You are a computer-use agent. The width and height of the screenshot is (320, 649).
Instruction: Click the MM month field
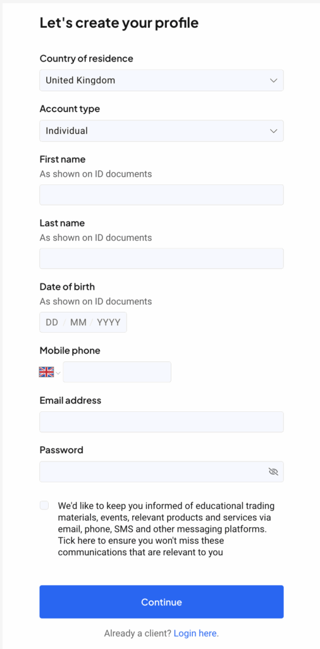[78, 323]
